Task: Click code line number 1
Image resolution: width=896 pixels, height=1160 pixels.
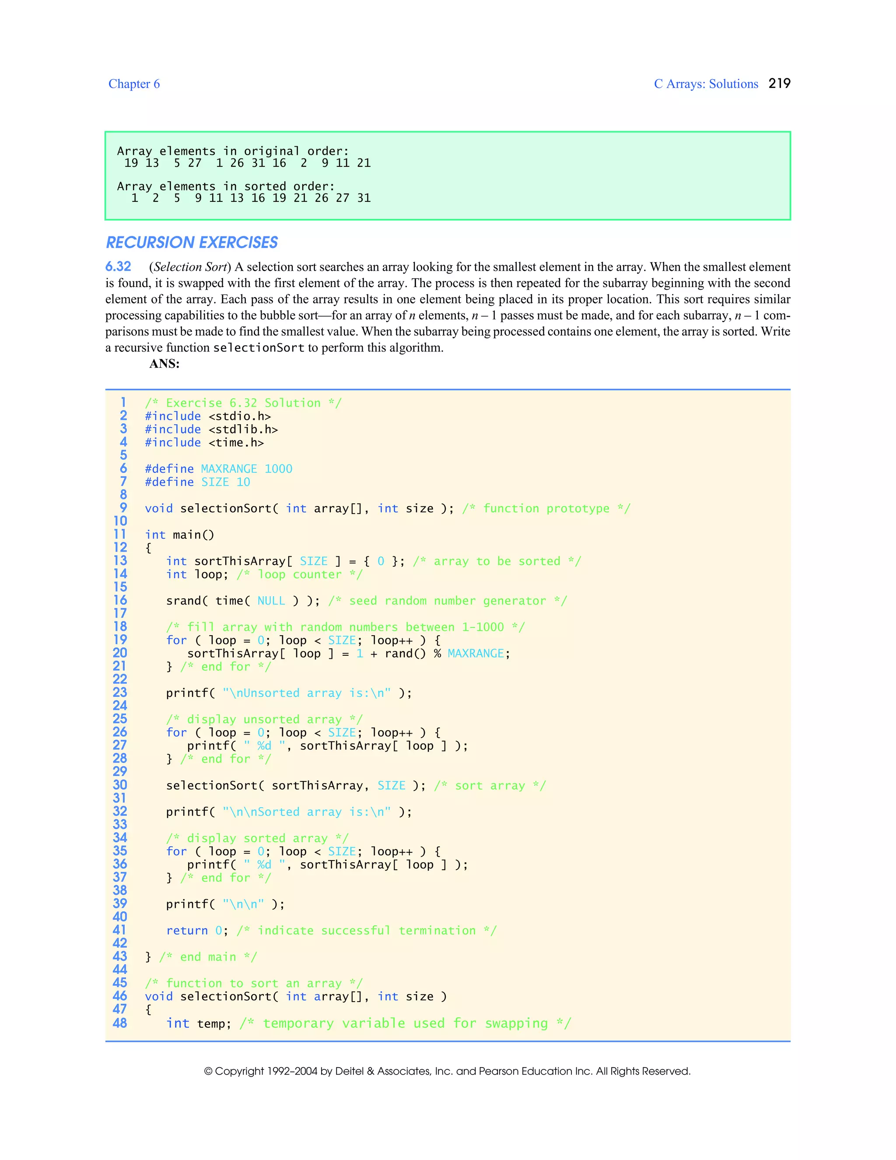Action: click(x=123, y=403)
